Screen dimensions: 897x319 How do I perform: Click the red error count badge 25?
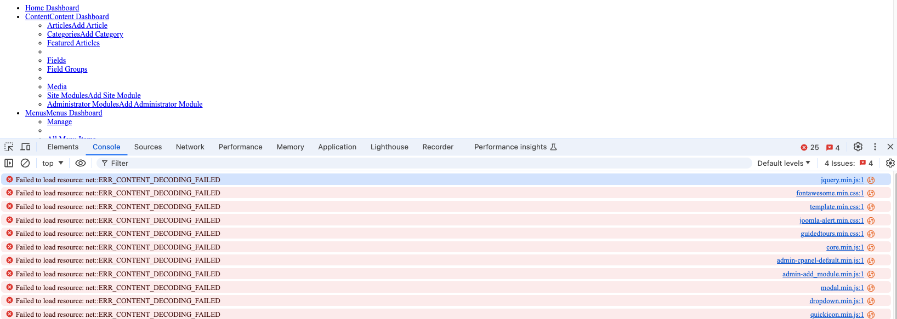pyautogui.click(x=810, y=147)
